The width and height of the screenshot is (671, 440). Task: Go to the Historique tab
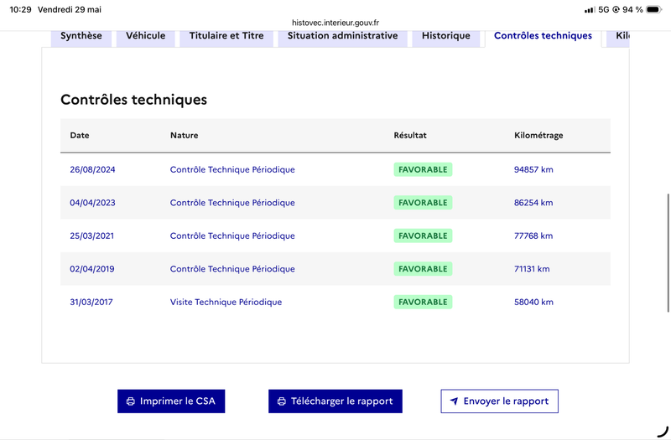pos(446,36)
